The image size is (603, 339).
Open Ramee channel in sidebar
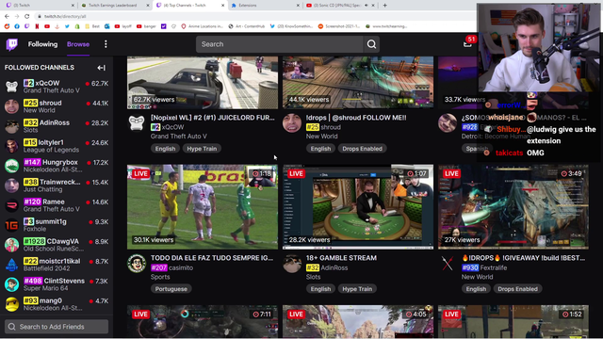[57, 205]
